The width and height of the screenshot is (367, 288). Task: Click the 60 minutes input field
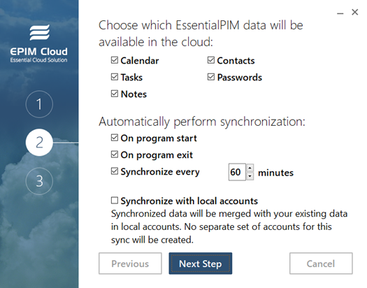[x=237, y=172]
